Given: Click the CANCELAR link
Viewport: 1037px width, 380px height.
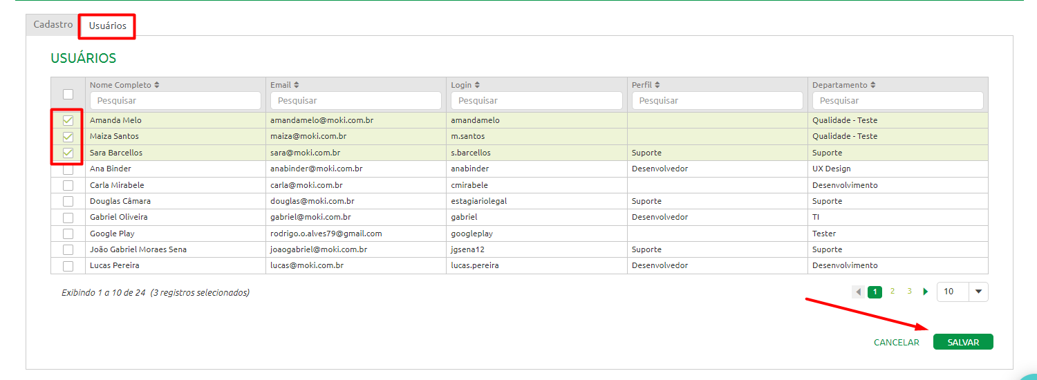Looking at the screenshot, I should [x=897, y=342].
